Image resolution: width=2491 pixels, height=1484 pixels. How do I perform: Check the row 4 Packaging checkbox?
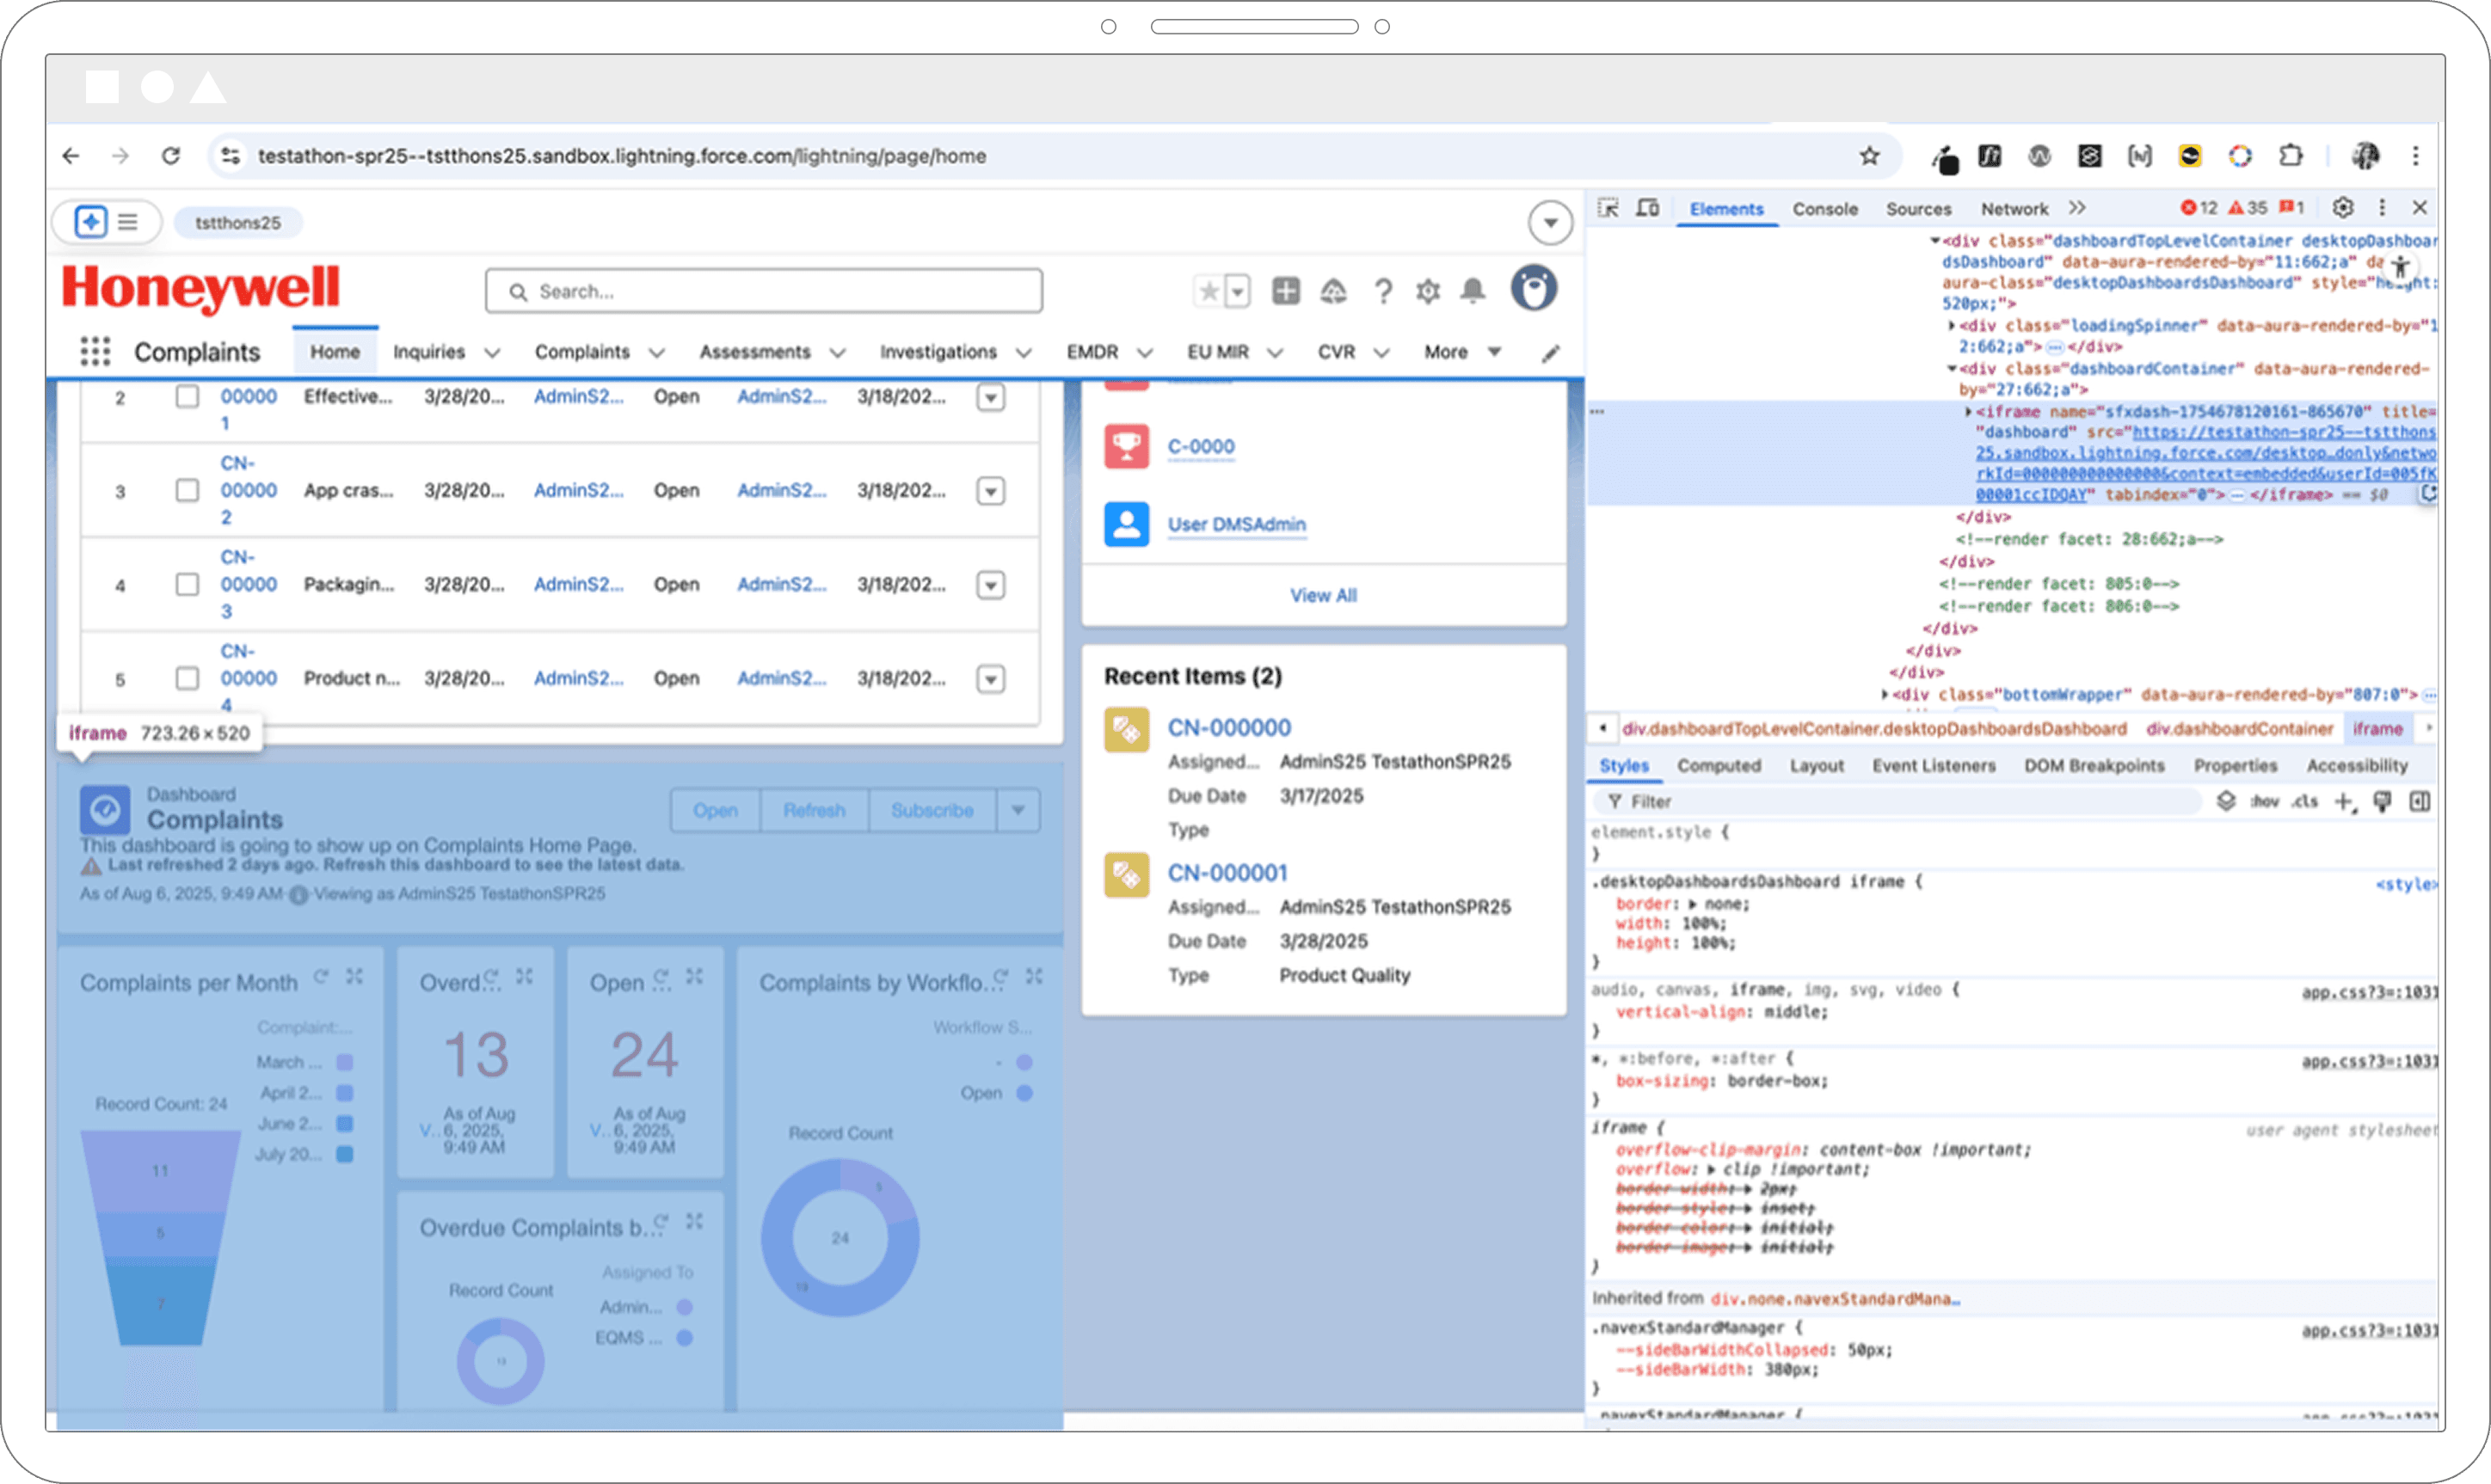(x=187, y=584)
